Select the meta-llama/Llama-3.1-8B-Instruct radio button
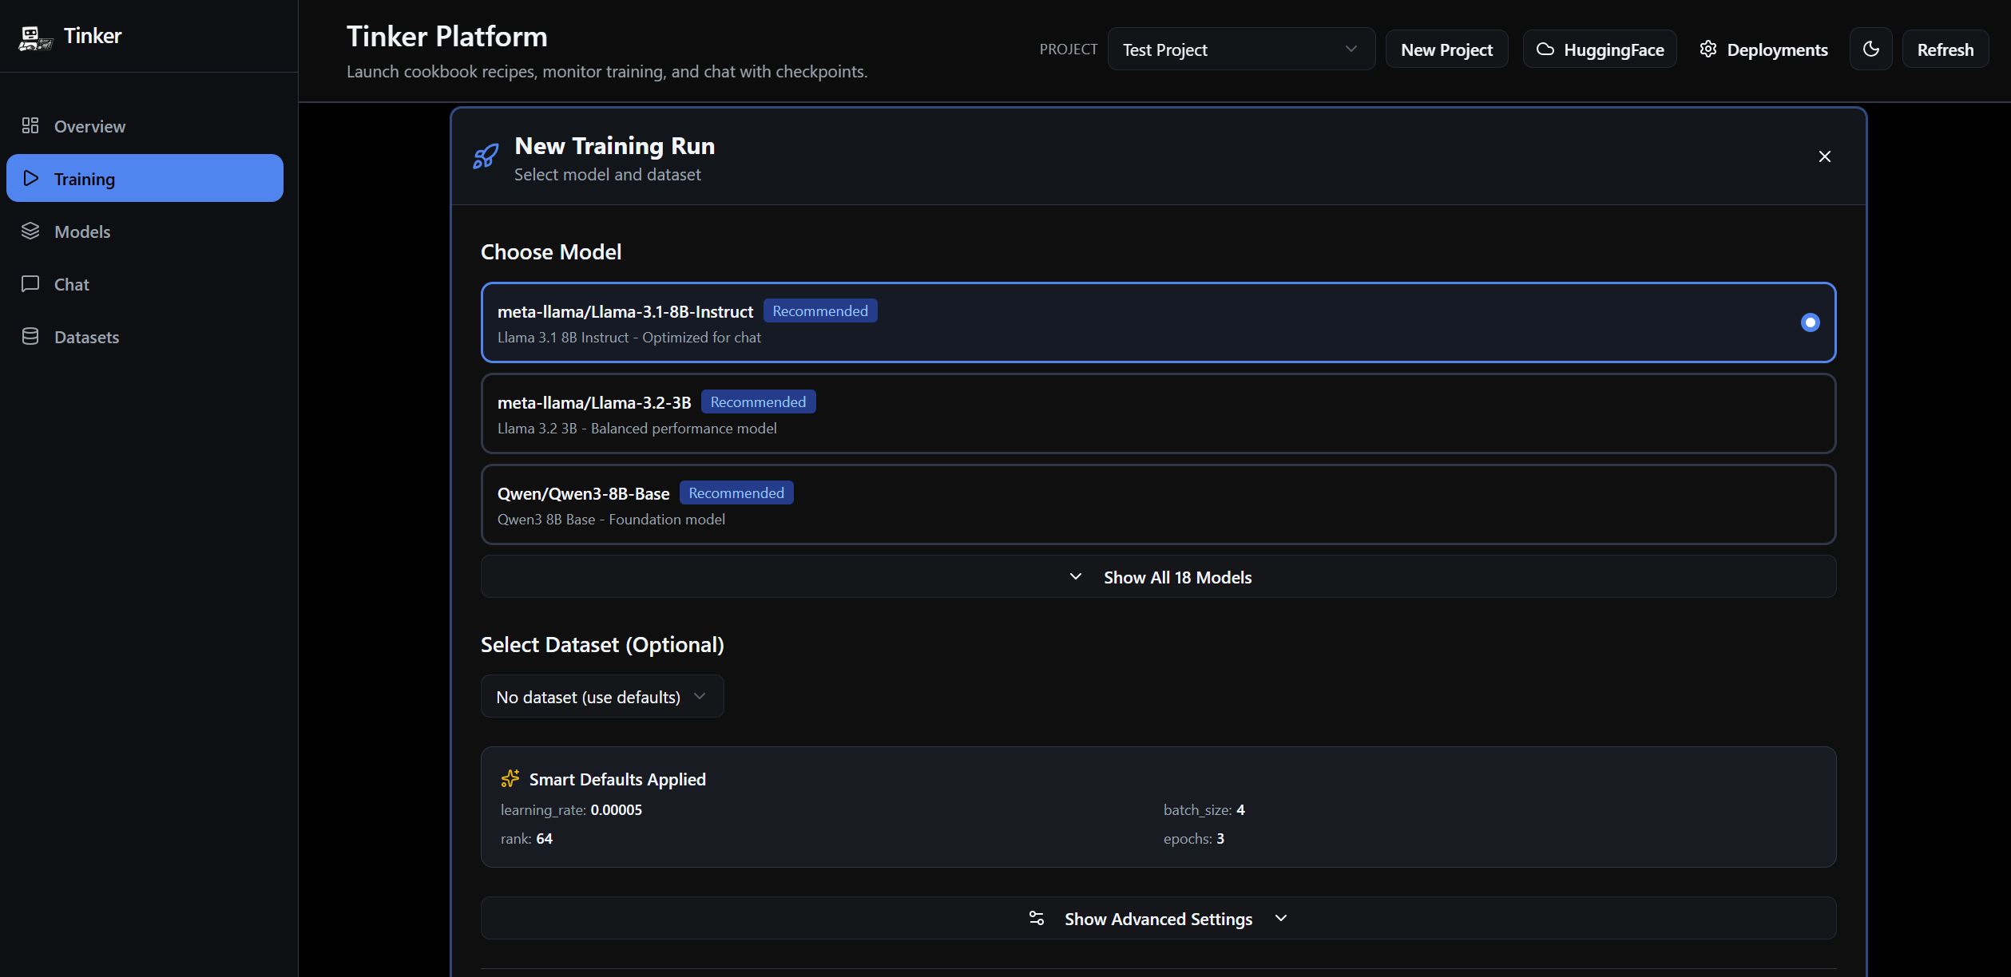The width and height of the screenshot is (2011, 977). [1810, 322]
